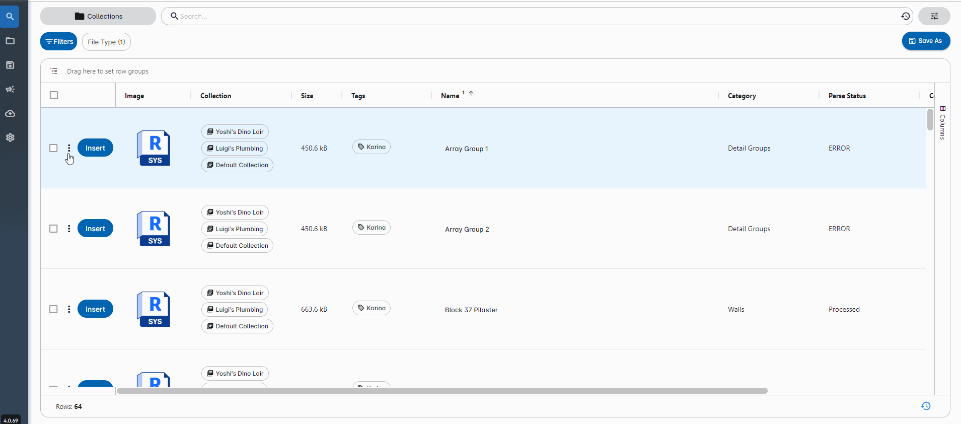Click the Revit SYS file icon for Array Group 2

coord(154,229)
